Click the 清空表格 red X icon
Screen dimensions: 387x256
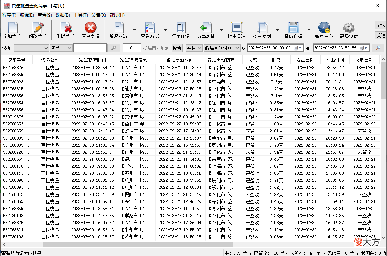click(x=90, y=30)
